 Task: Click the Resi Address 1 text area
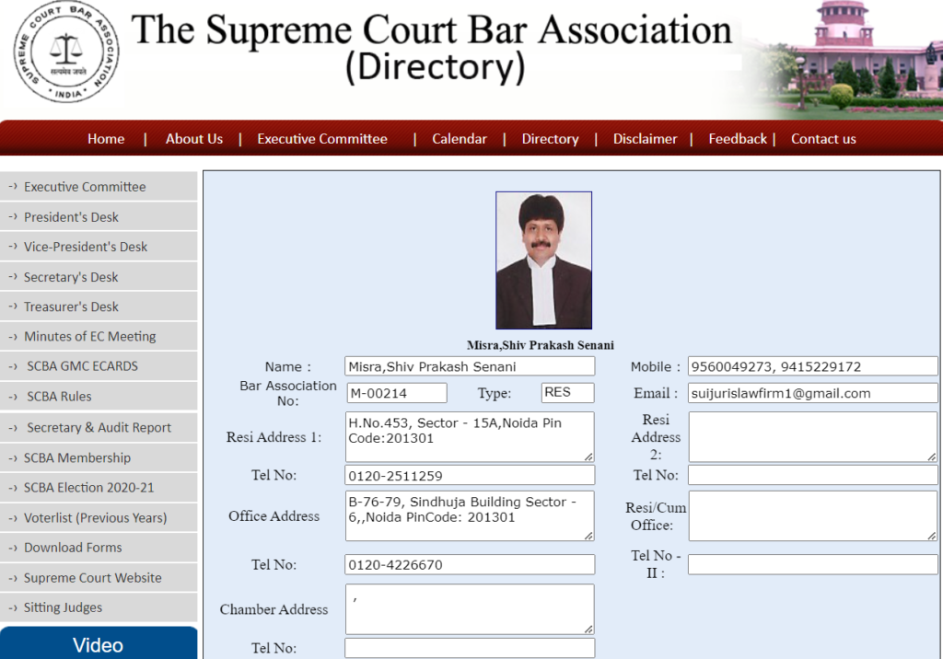point(470,437)
